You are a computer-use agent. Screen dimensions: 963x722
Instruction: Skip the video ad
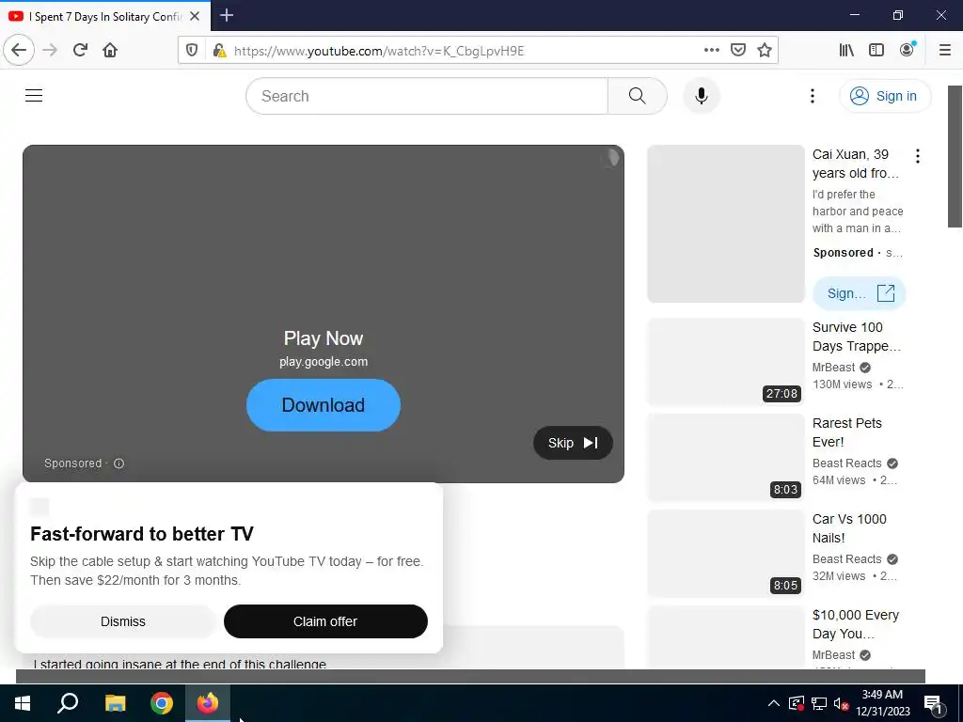point(573,443)
